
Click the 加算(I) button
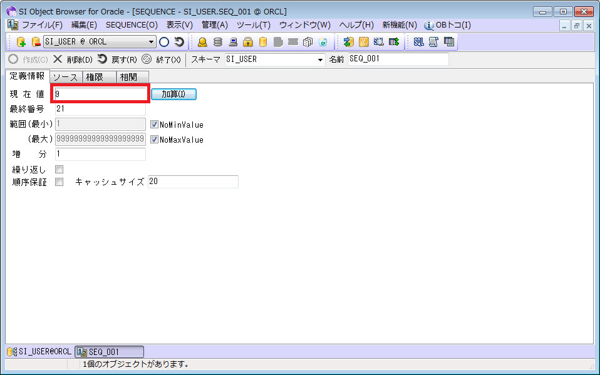tap(173, 94)
